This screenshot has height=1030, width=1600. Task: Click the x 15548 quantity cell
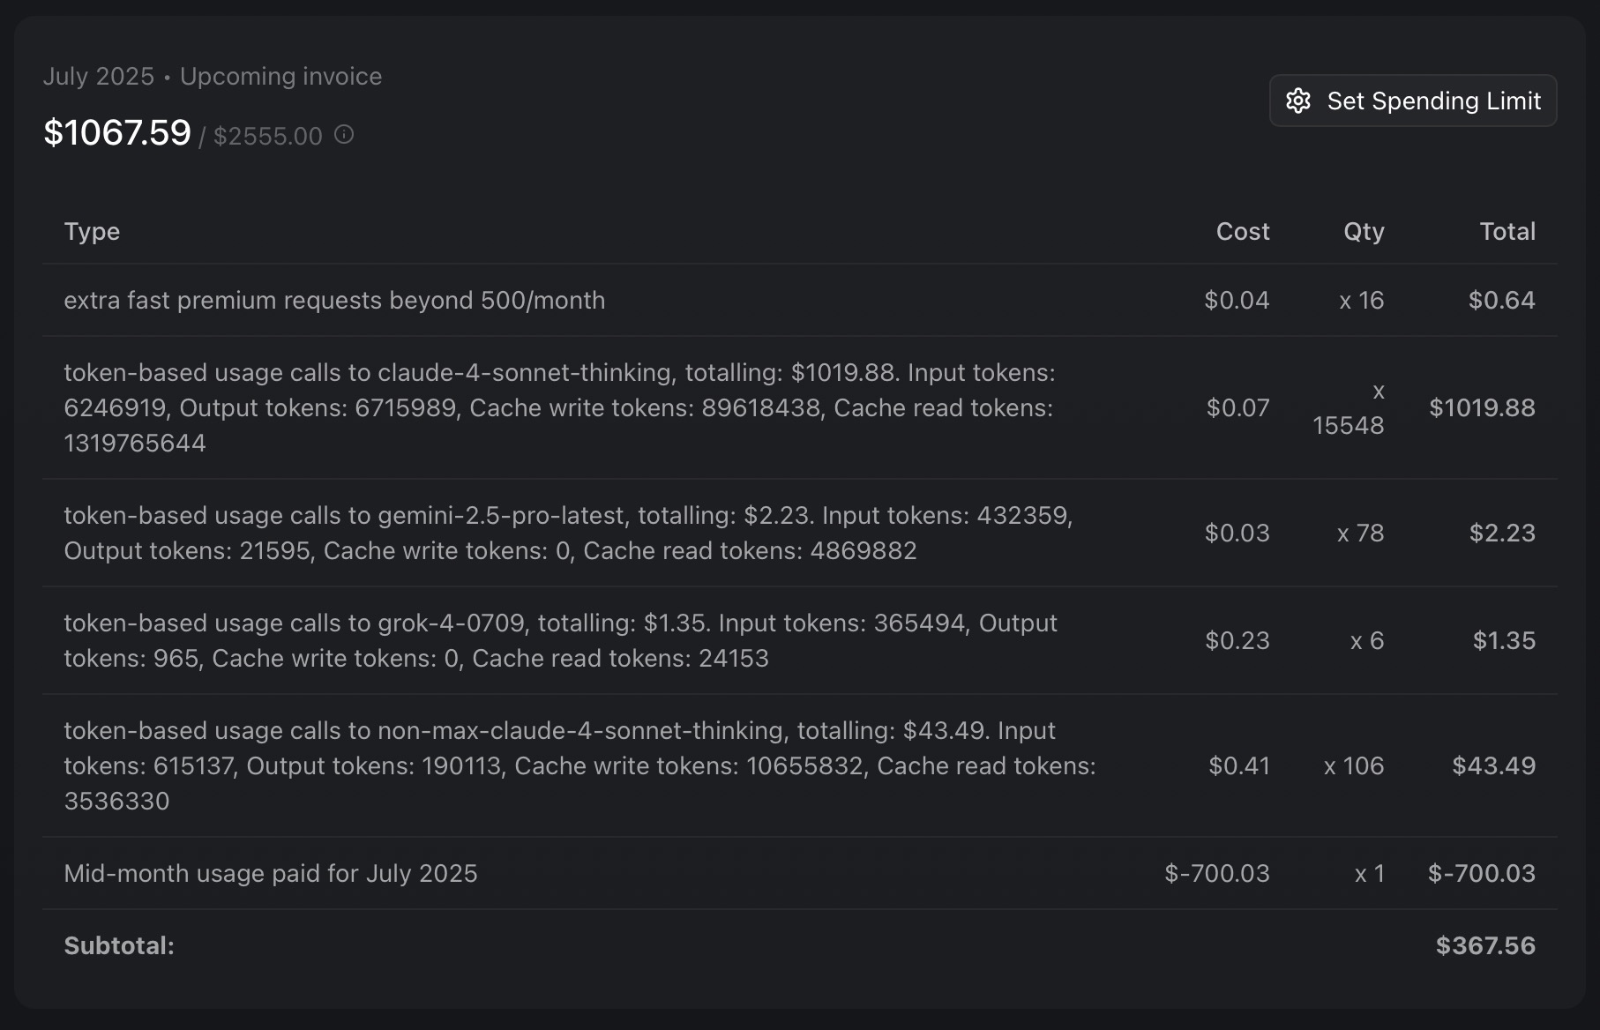(x=1348, y=408)
